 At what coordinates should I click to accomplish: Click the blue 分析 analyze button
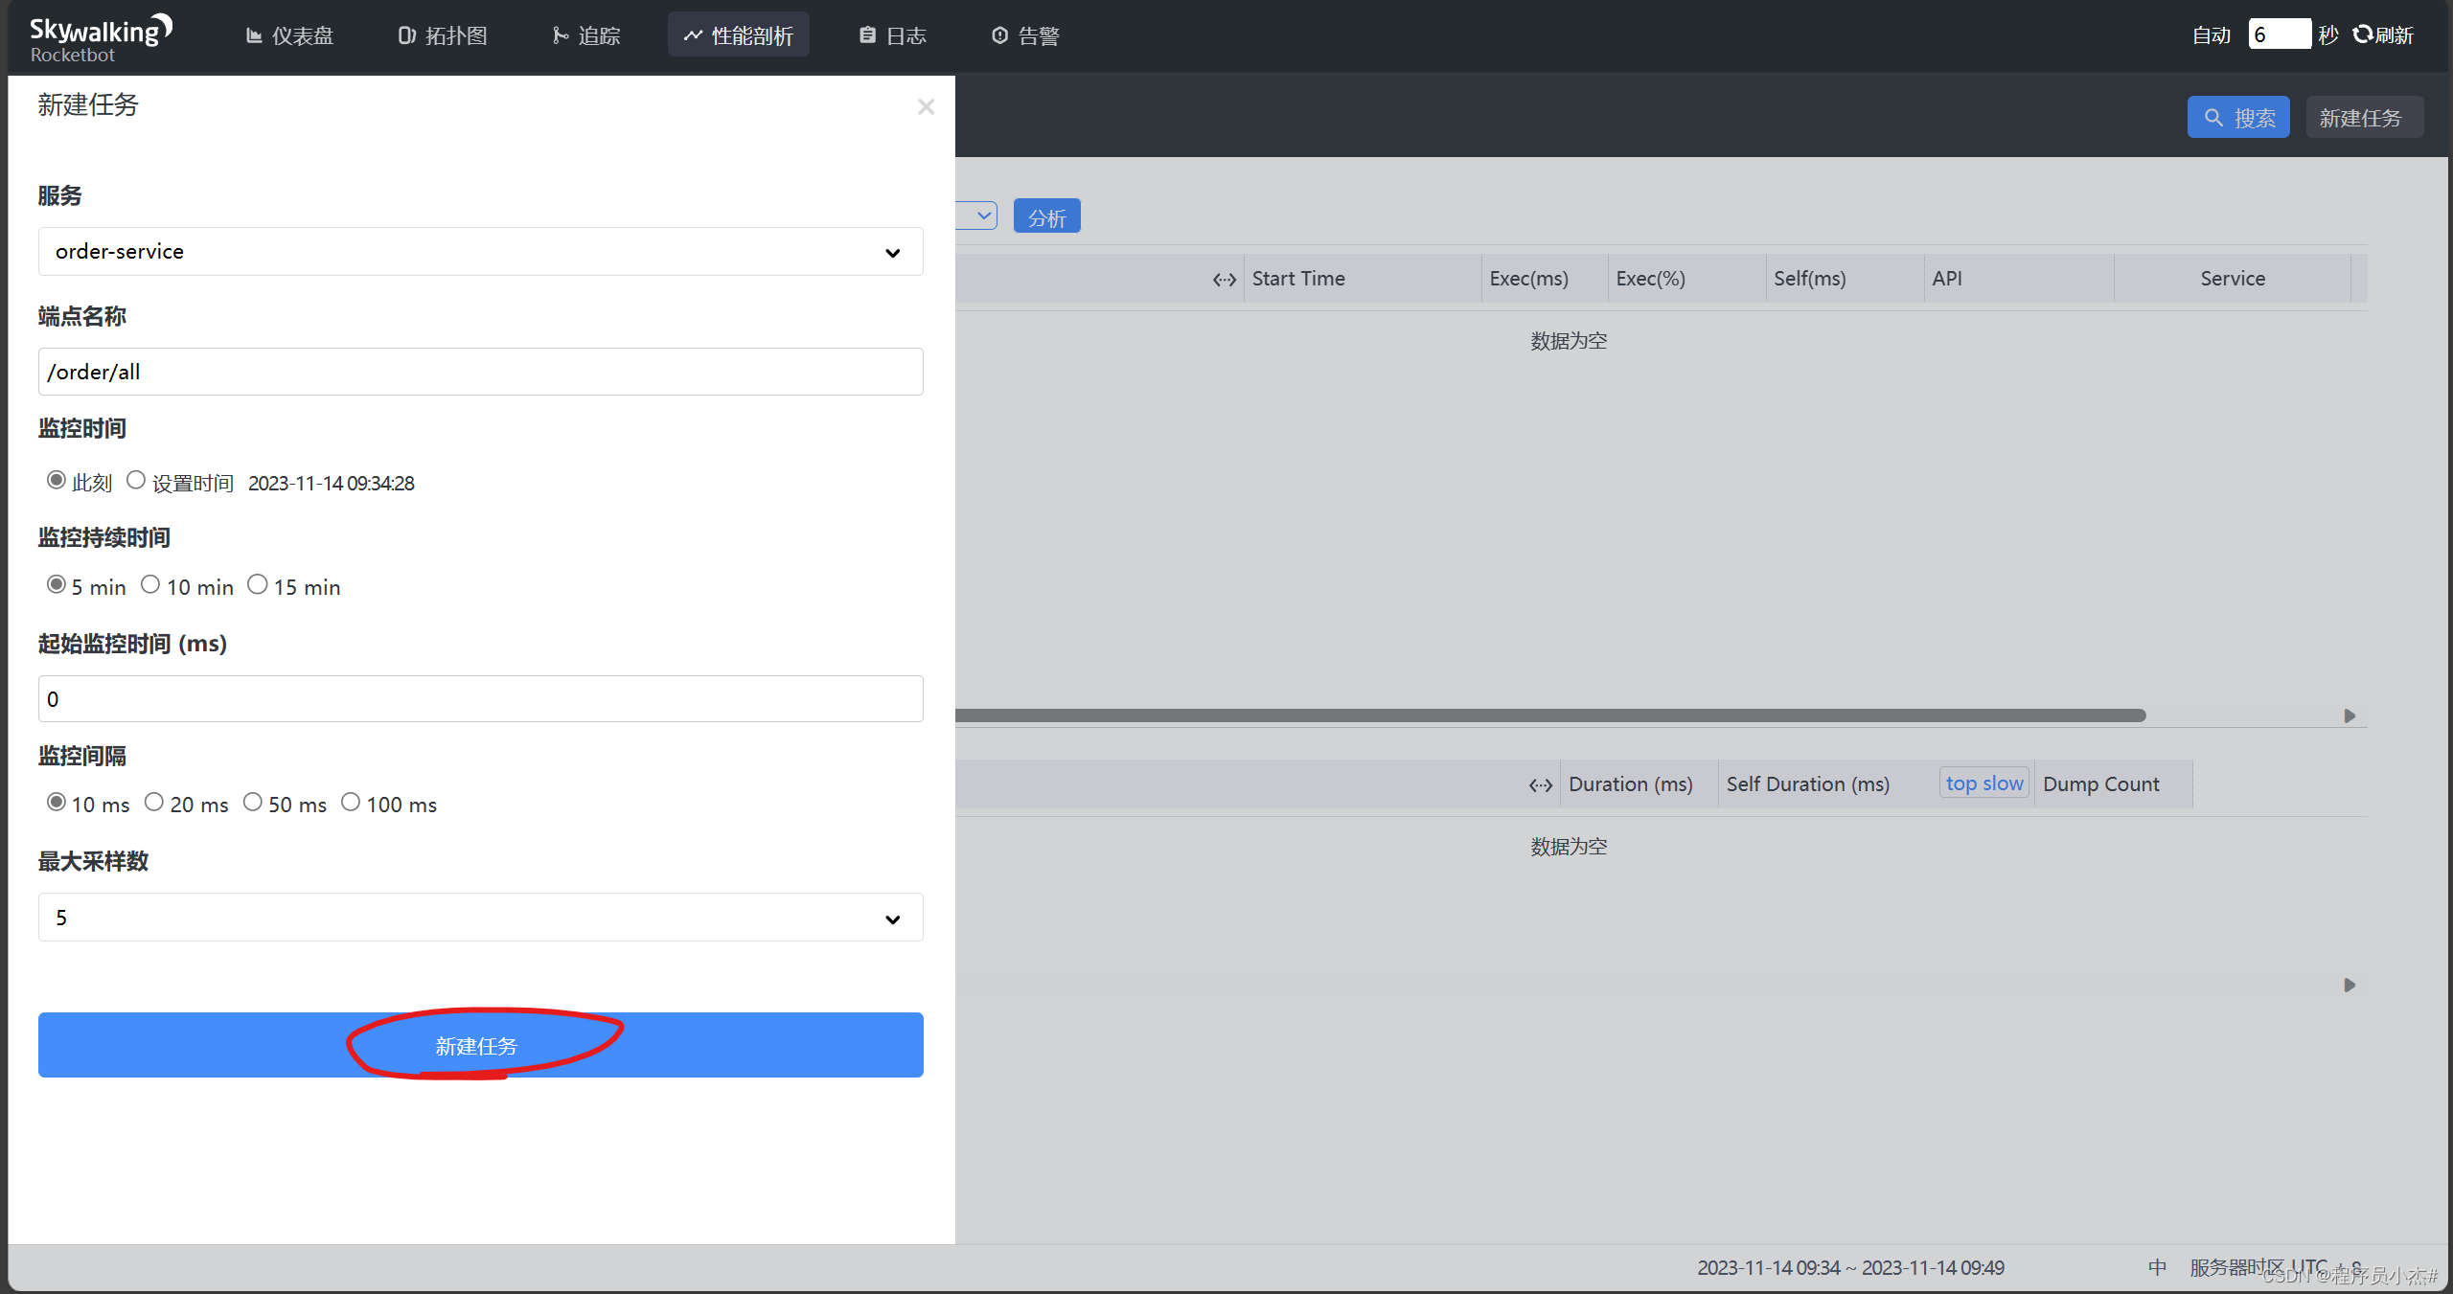(1047, 216)
